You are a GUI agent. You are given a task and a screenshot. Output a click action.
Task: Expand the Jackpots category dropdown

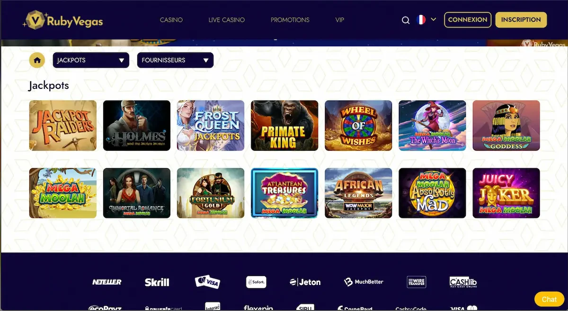pyautogui.click(x=91, y=60)
